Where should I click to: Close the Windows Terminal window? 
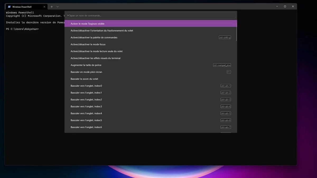click(x=293, y=7)
